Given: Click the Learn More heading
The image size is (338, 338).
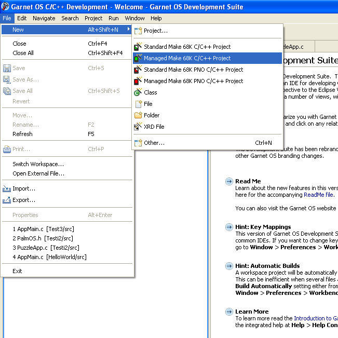Looking at the screenshot, I should [x=252, y=312].
